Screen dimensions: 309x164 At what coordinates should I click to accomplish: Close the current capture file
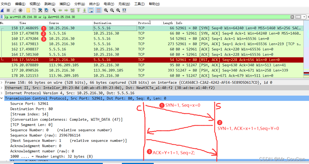coord(40,10)
